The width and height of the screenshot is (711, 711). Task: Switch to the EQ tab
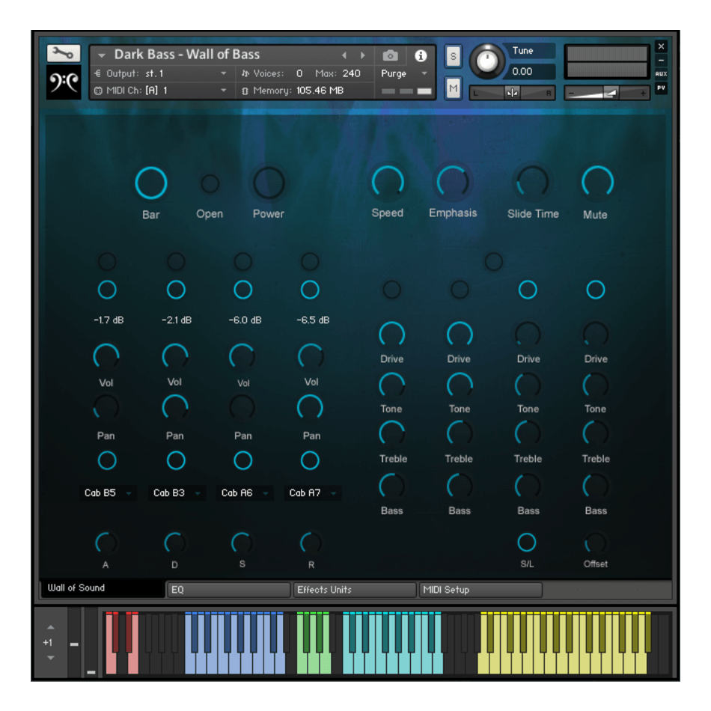tap(228, 590)
